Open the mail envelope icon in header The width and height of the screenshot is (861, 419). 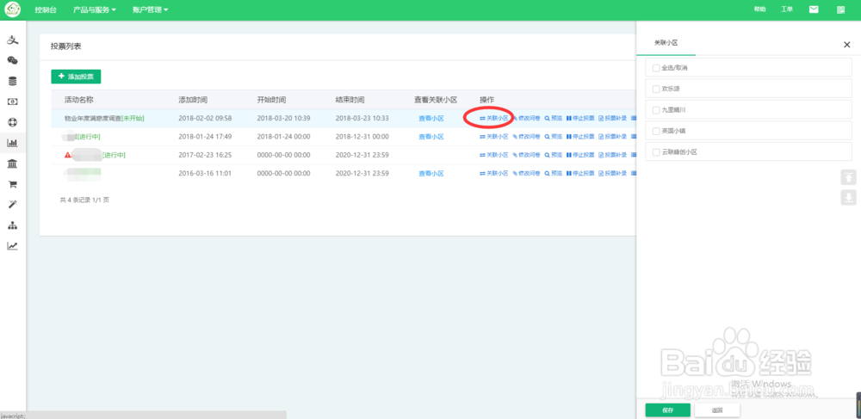pyautogui.click(x=814, y=9)
